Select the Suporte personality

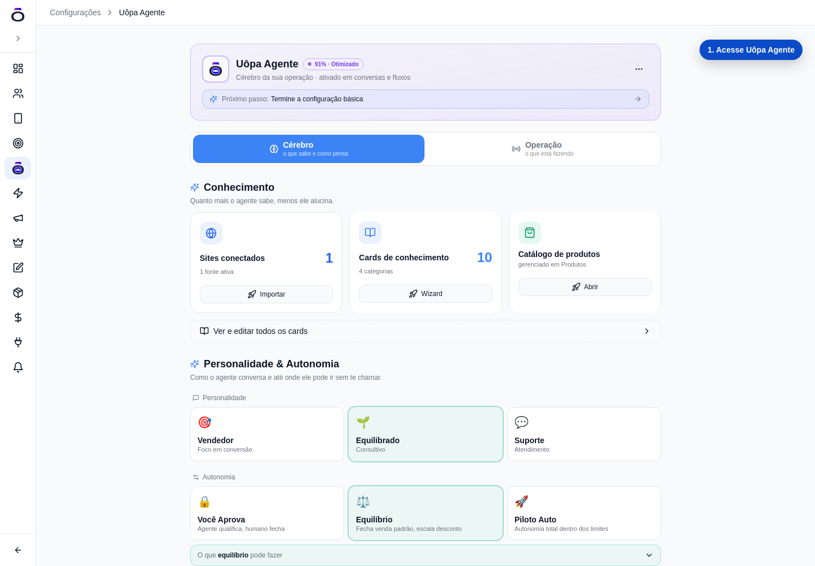point(584,434)
